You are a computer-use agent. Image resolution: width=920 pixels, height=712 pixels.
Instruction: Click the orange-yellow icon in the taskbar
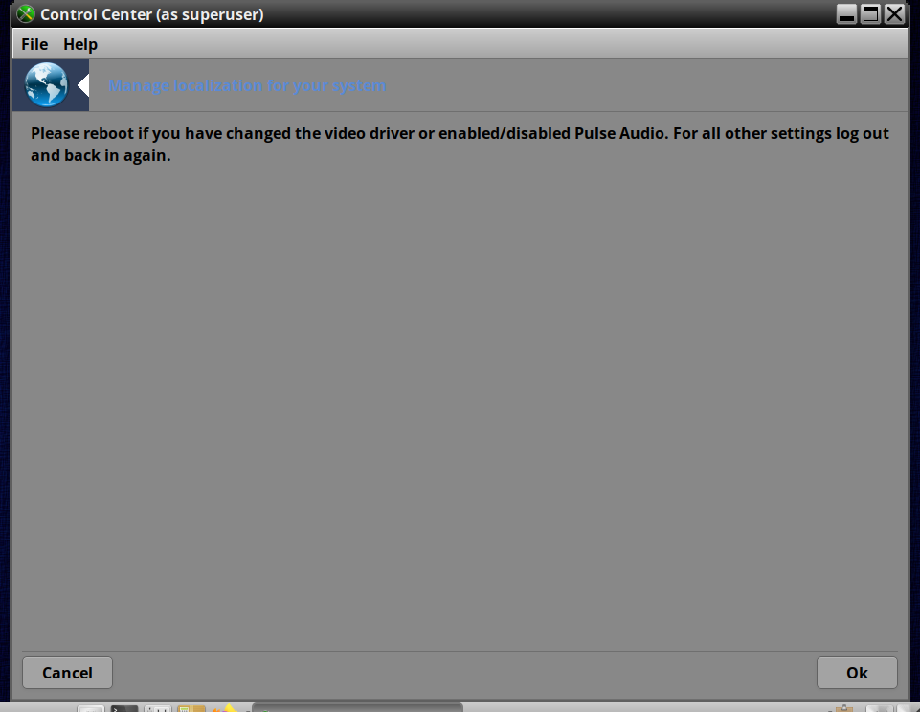point(225,708)
